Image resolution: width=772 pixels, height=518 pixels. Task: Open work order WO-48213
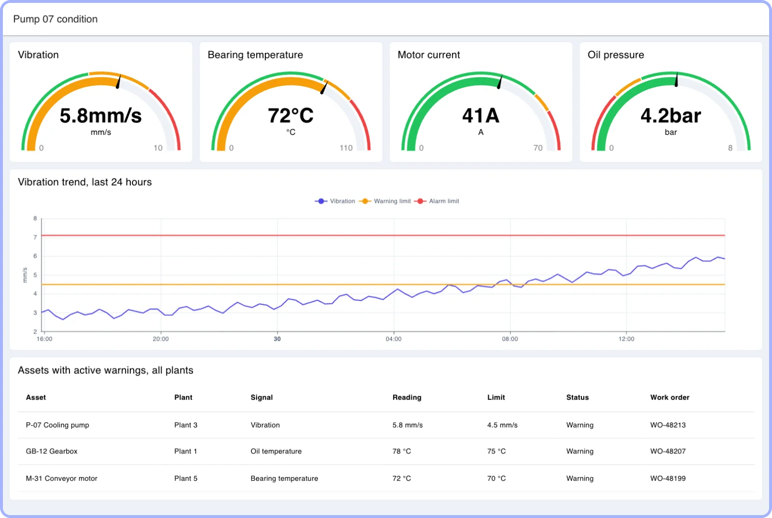[x=668, y=425]
